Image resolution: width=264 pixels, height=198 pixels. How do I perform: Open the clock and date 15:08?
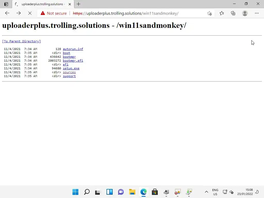pyautogui.click(x=245, y=192)
